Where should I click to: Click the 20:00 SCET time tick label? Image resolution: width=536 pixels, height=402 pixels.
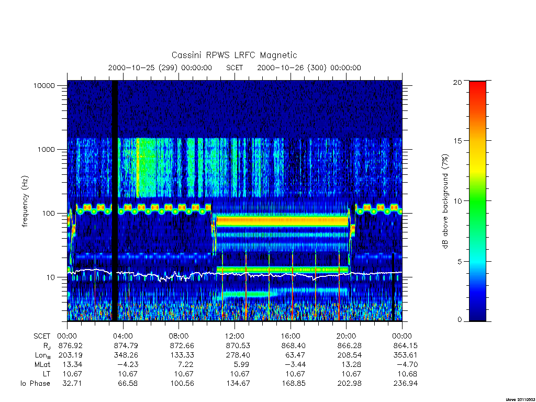347,336
